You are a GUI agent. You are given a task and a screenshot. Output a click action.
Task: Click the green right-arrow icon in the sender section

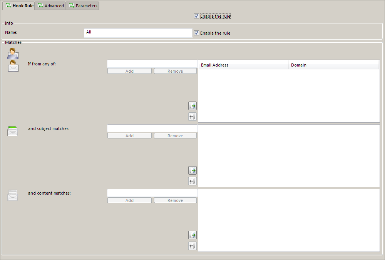(x=192, y=106)
